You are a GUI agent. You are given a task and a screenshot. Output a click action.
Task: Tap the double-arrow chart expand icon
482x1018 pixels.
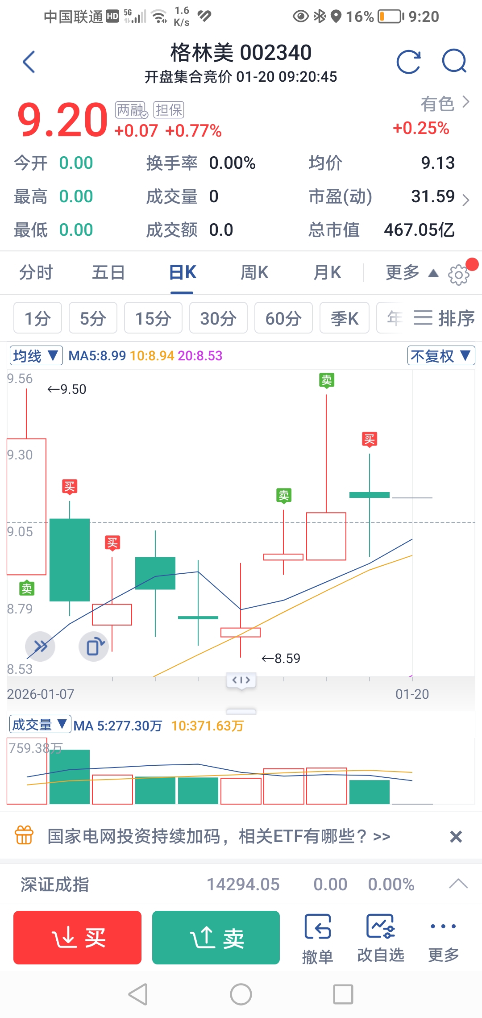(x=40, y=646)
